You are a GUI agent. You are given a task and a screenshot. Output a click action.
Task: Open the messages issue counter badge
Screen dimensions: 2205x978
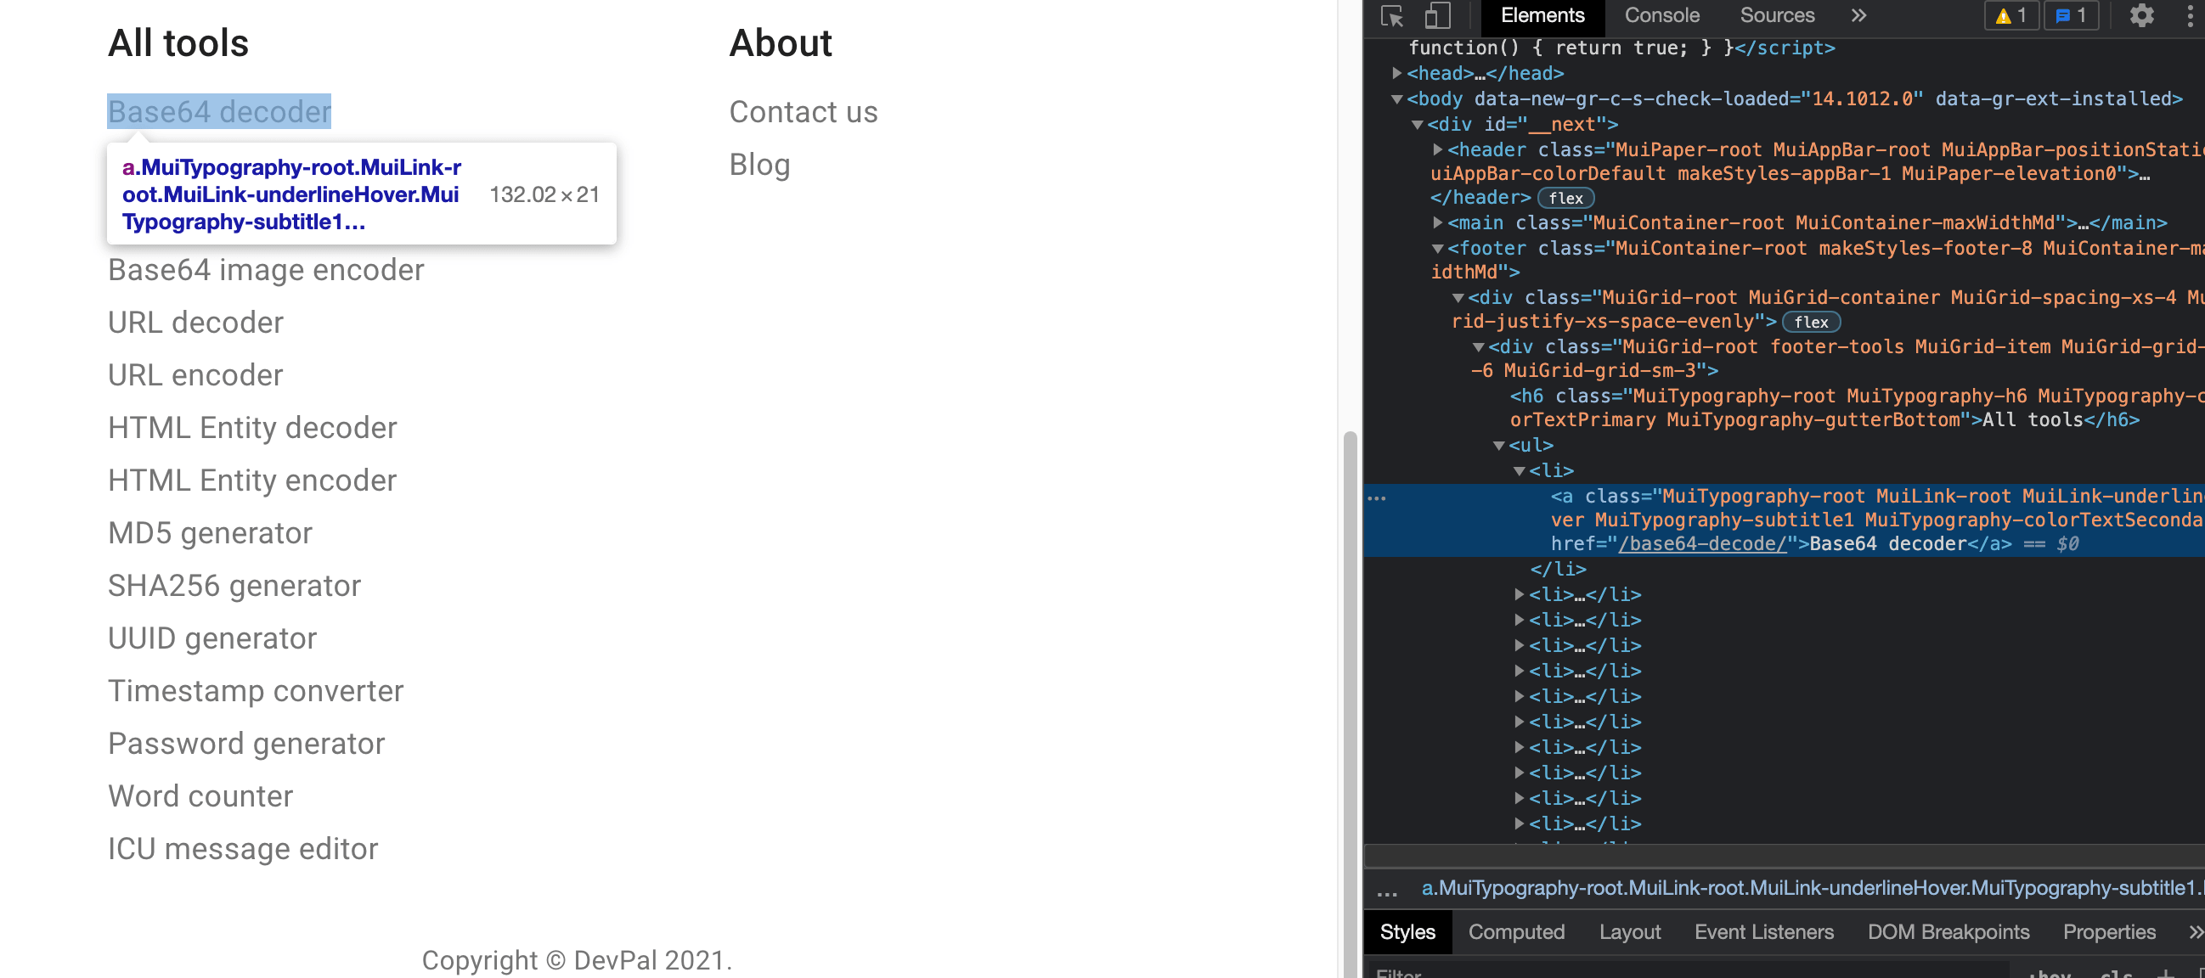coord(2072,15)
